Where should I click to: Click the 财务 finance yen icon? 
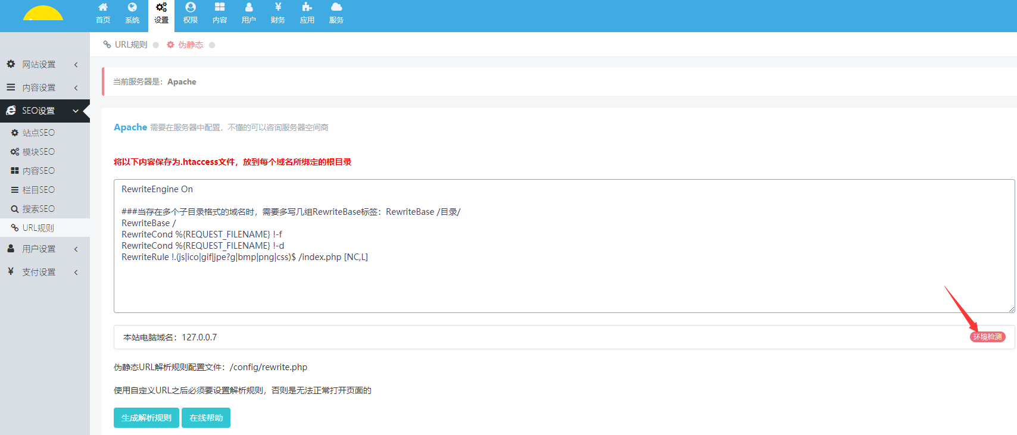278,13
